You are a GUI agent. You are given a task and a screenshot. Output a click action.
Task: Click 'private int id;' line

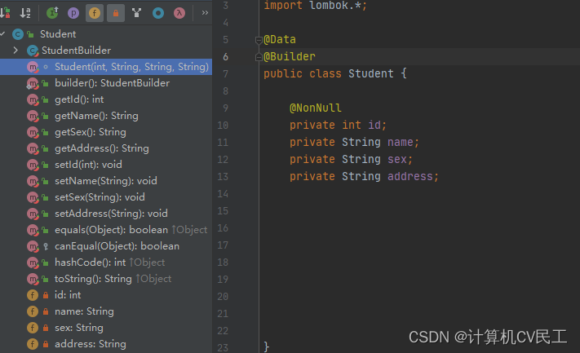[x=338, y=125]
